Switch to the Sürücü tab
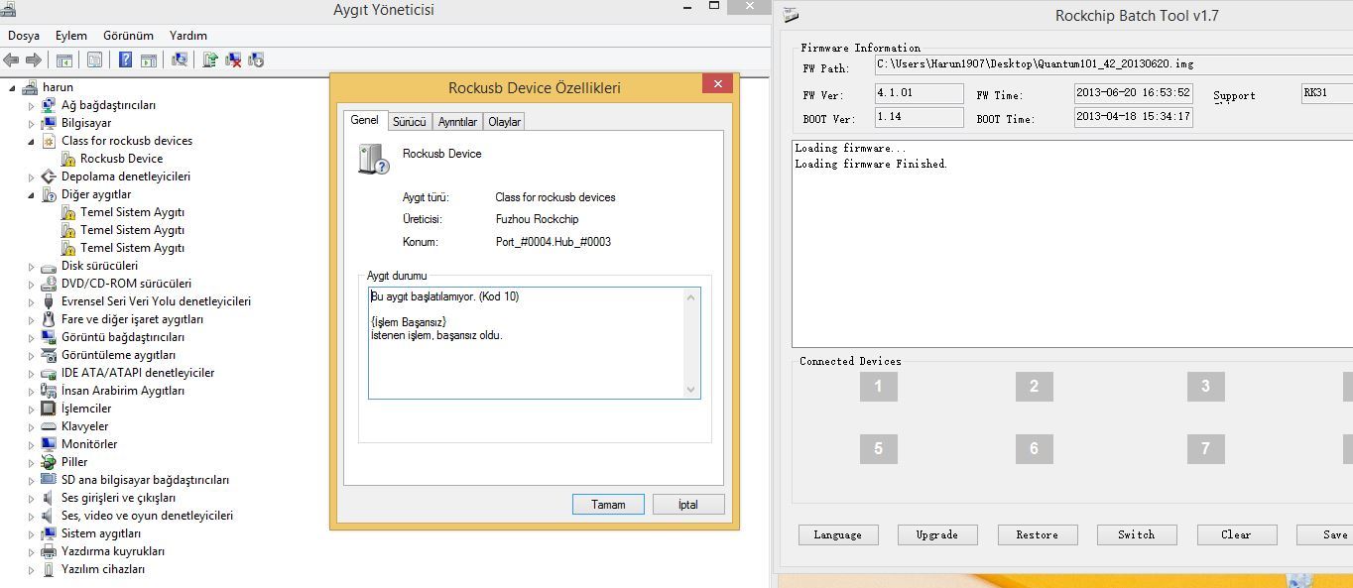Screen dimensions: 1353x588 click(410, 122)
